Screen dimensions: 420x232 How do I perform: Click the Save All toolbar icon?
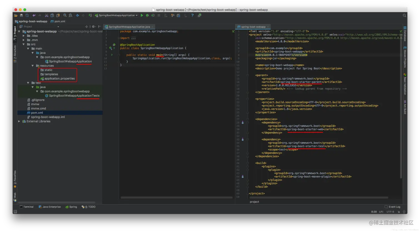21,16
